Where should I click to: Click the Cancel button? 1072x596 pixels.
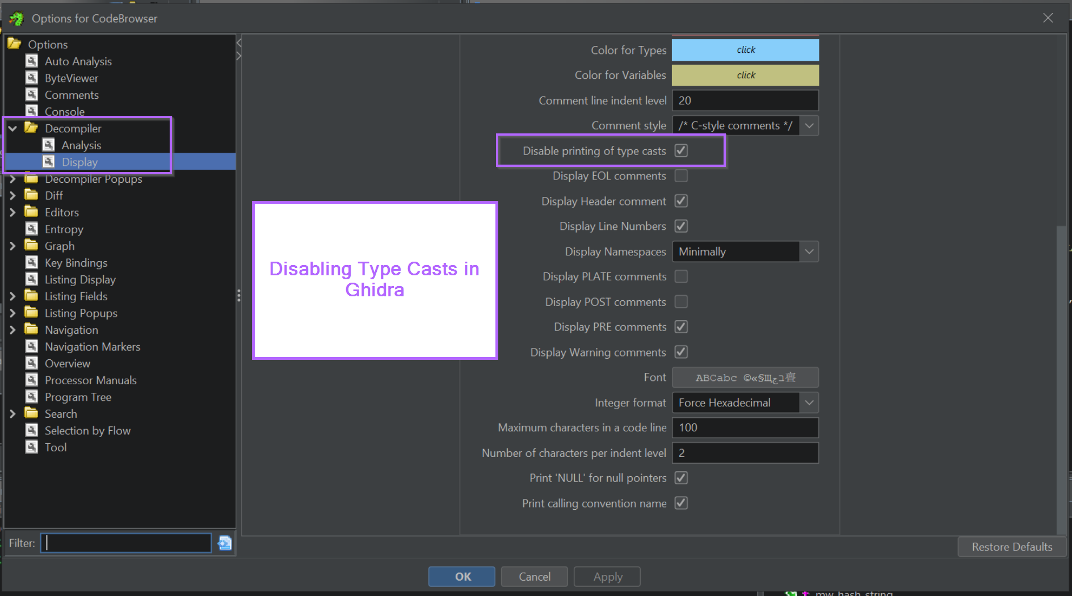pos(535,577)
